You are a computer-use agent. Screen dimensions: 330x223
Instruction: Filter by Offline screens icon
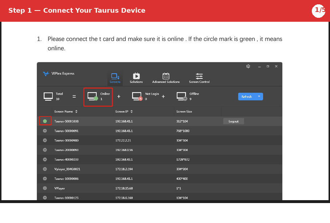click(x=182, y=96)
